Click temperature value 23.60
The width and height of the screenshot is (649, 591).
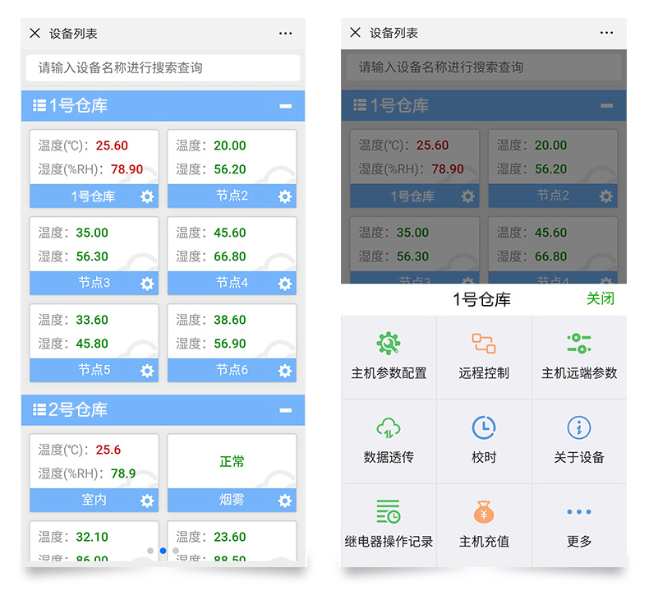coord(230,537)
